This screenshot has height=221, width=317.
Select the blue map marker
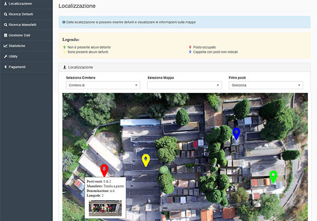236,134
